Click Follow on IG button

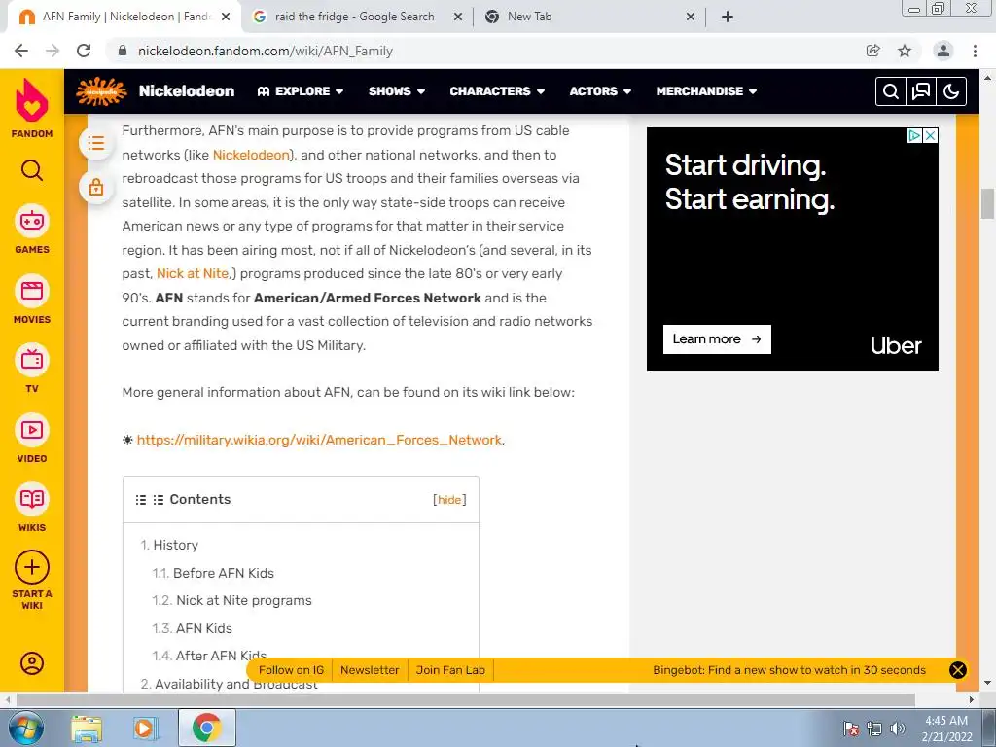coord(291,670)
